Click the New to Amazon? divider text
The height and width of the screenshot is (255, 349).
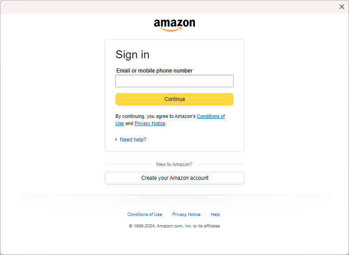tap(174, 164)
